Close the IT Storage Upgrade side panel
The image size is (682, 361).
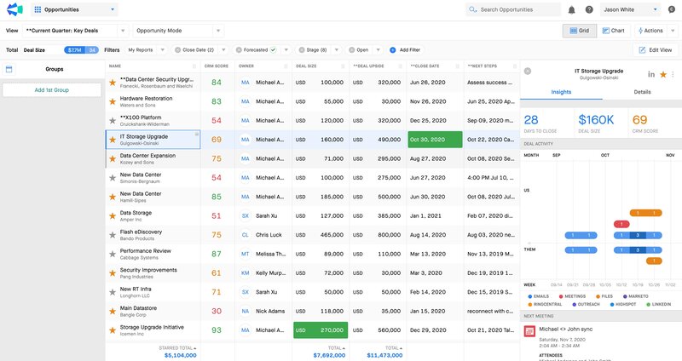click(x=528, y=71)
